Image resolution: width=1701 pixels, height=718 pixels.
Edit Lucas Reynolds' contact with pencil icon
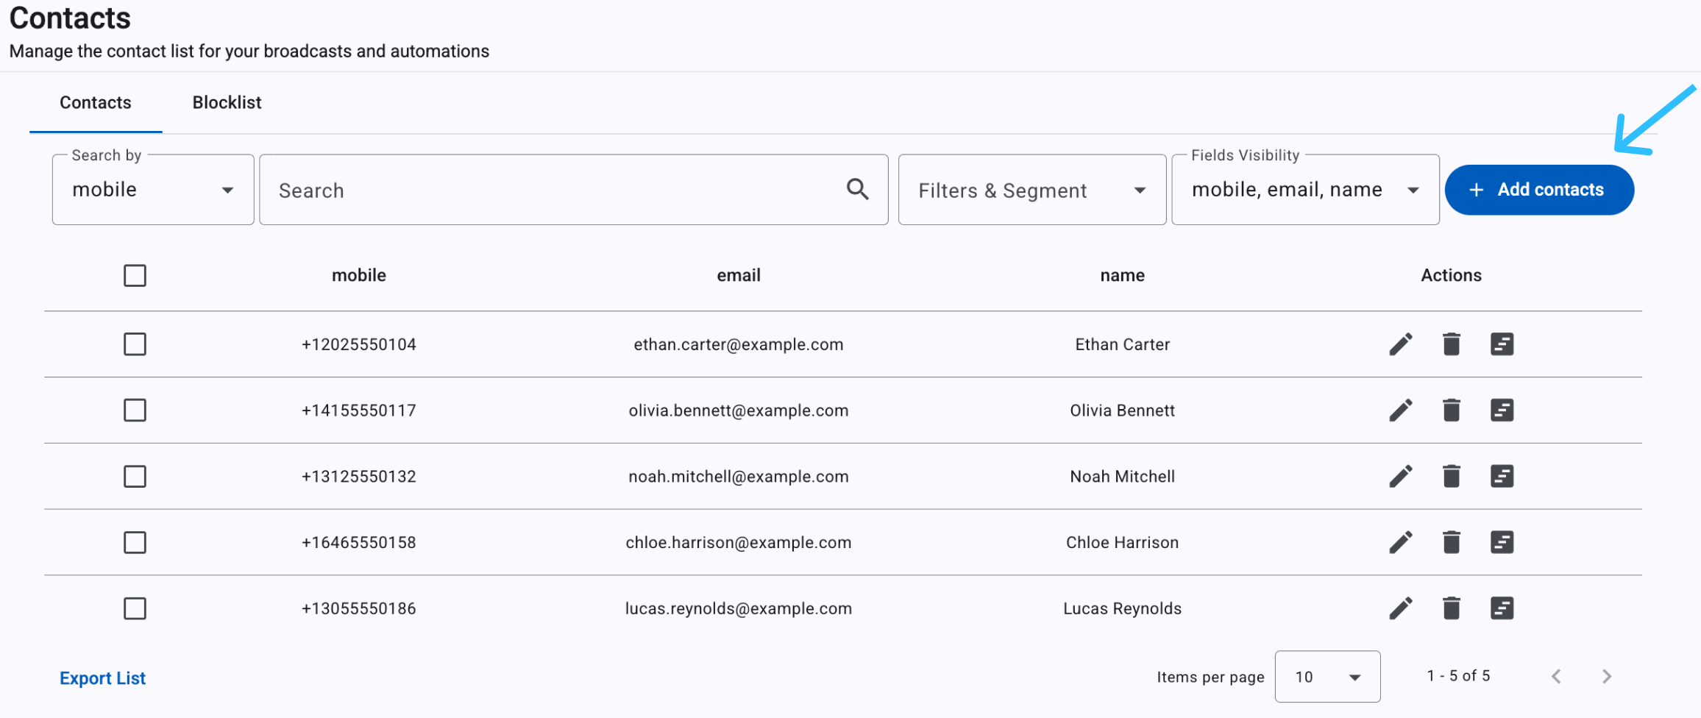[1401, 608]
